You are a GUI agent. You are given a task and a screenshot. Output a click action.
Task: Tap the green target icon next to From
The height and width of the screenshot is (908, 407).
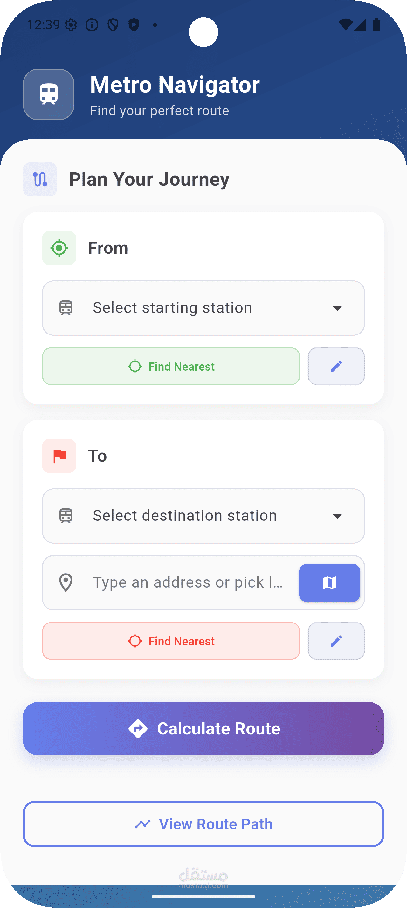click(59, 248)
